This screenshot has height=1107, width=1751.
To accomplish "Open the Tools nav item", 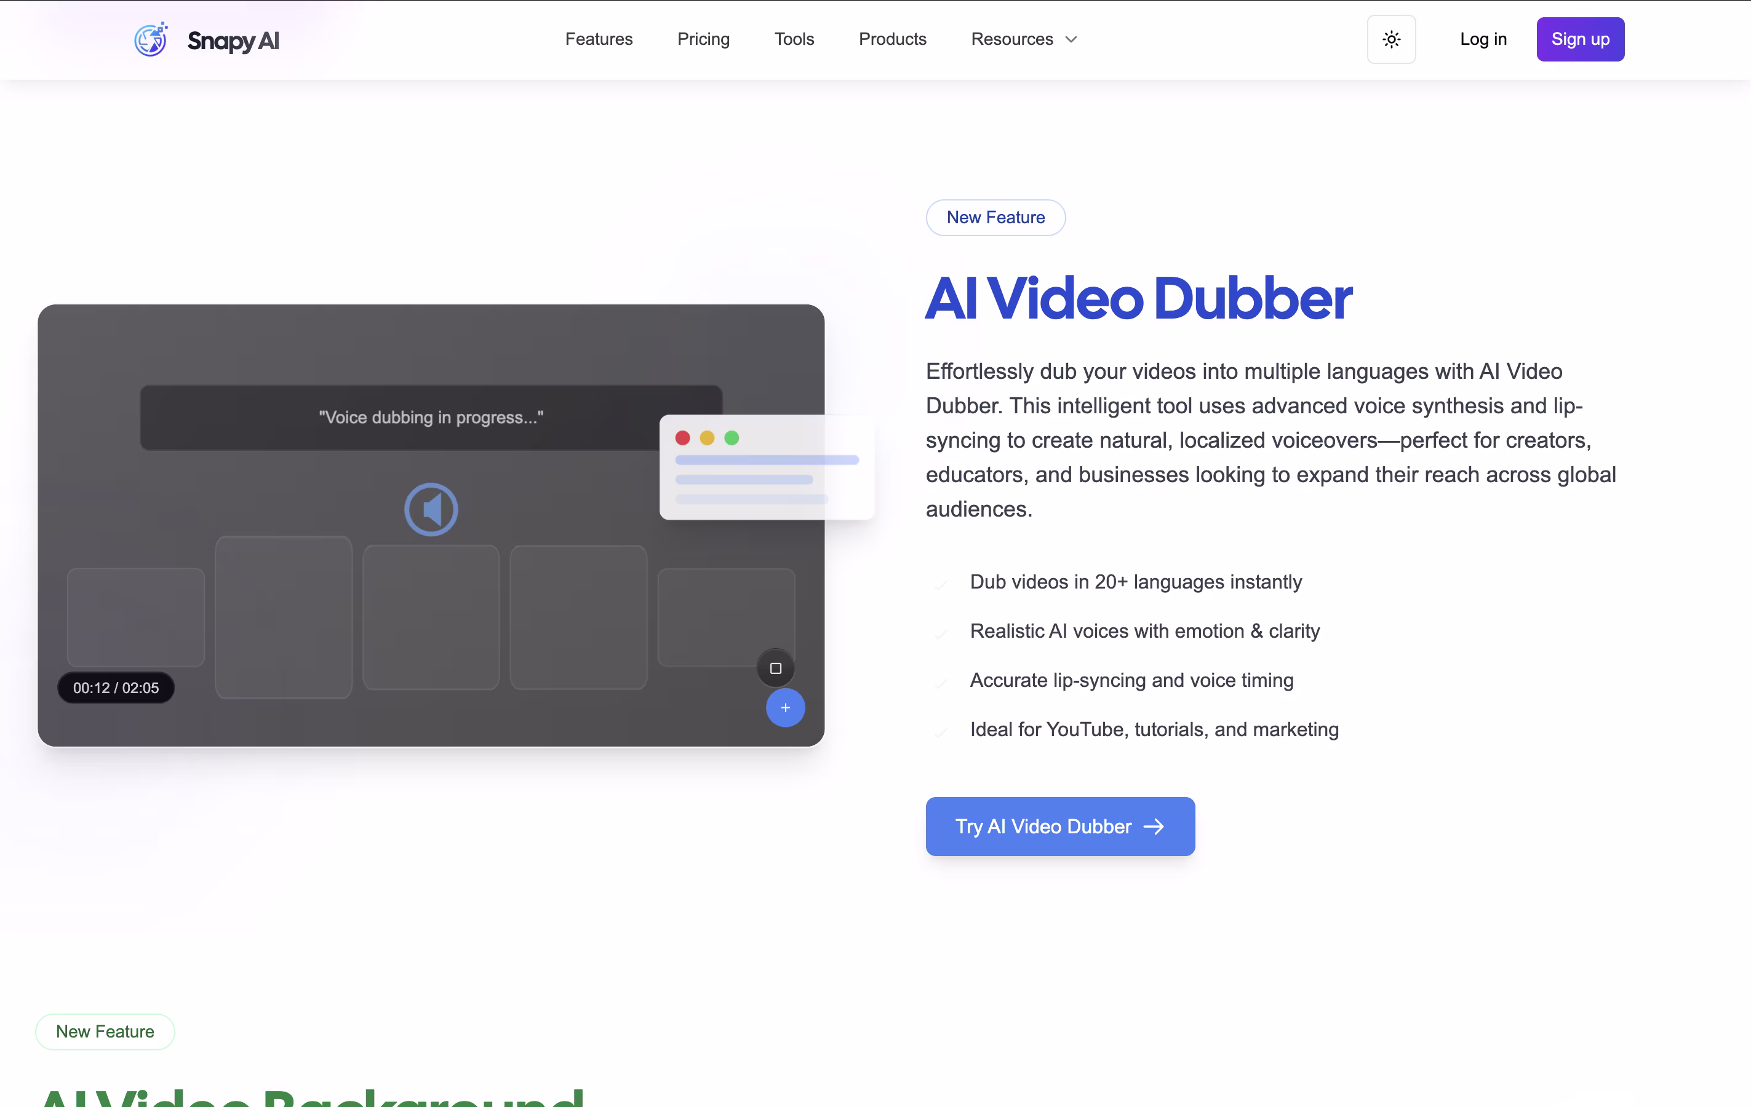I will (794, 39).
